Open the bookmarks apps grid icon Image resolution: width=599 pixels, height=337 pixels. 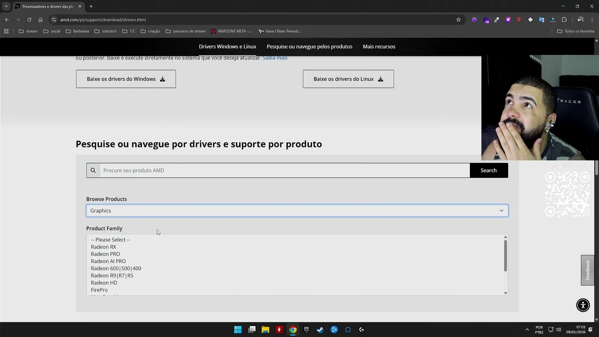[6, 31]
